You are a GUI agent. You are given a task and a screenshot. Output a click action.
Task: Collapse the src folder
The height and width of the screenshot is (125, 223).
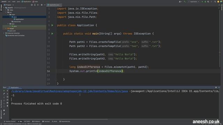coord(6,12)
